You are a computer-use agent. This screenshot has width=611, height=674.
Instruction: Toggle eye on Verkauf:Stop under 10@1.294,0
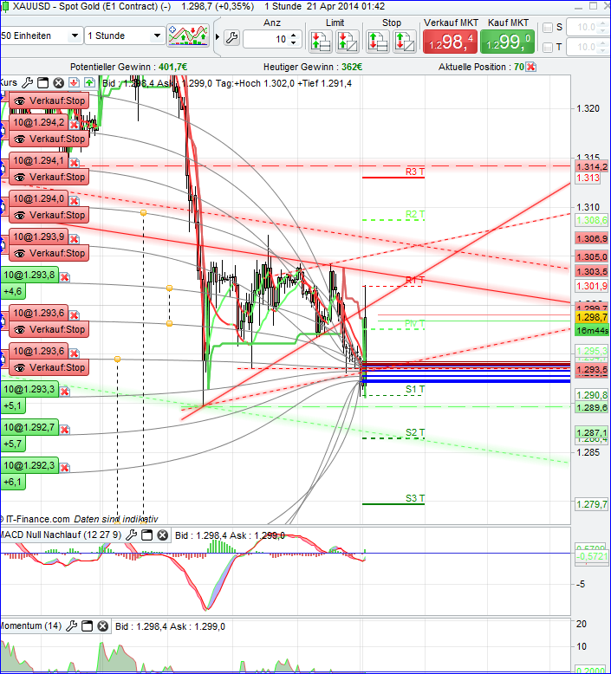(19, 216)
